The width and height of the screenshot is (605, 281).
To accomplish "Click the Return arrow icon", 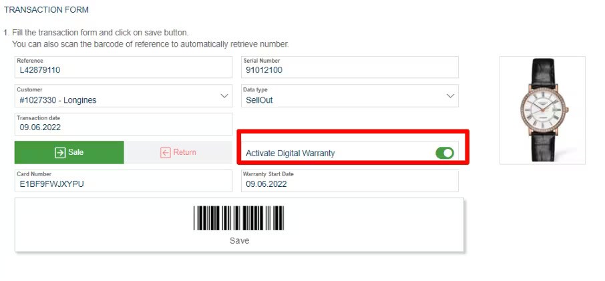I will [x=165, y=153].
